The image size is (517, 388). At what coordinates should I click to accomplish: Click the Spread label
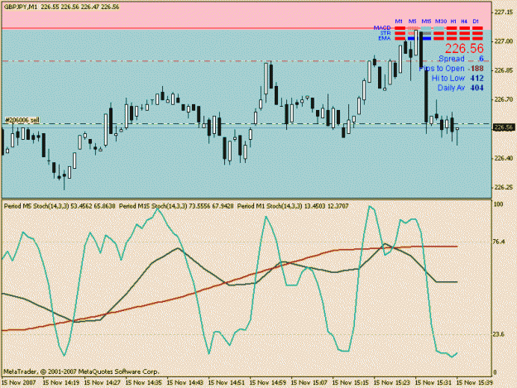(452, 59)
